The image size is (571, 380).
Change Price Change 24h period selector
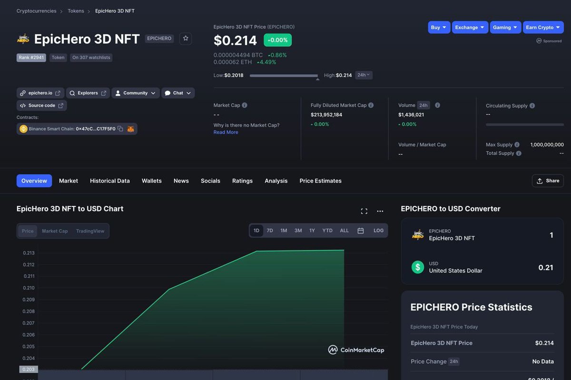coord(454,361)
